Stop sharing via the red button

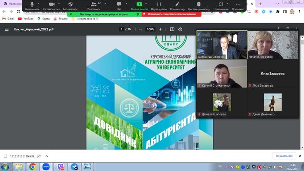[171, 14]
